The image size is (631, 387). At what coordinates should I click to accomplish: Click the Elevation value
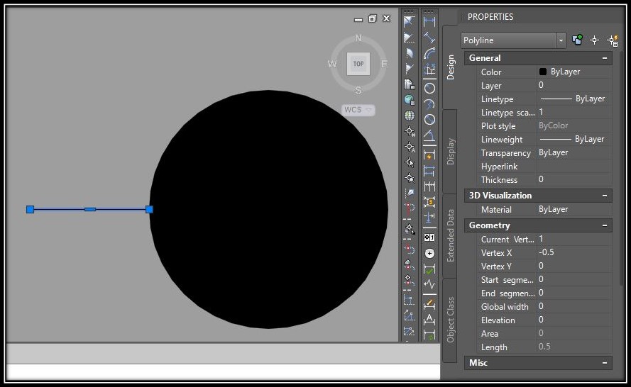574,320
